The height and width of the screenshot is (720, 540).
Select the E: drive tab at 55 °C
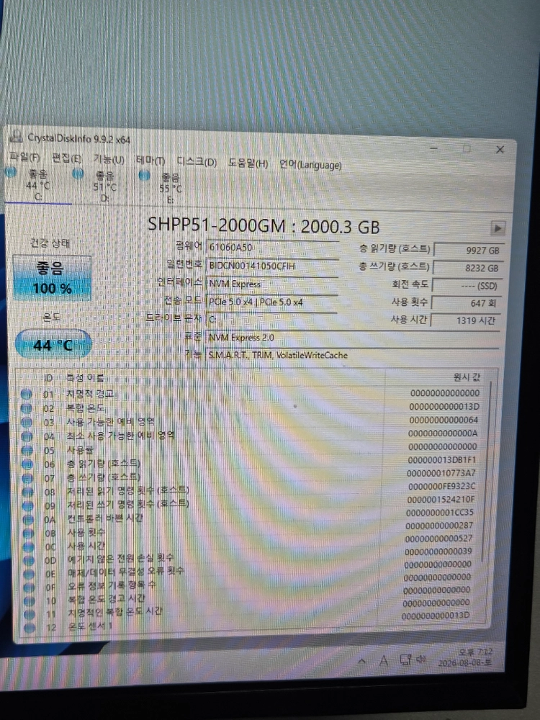(x=171, y=189)
